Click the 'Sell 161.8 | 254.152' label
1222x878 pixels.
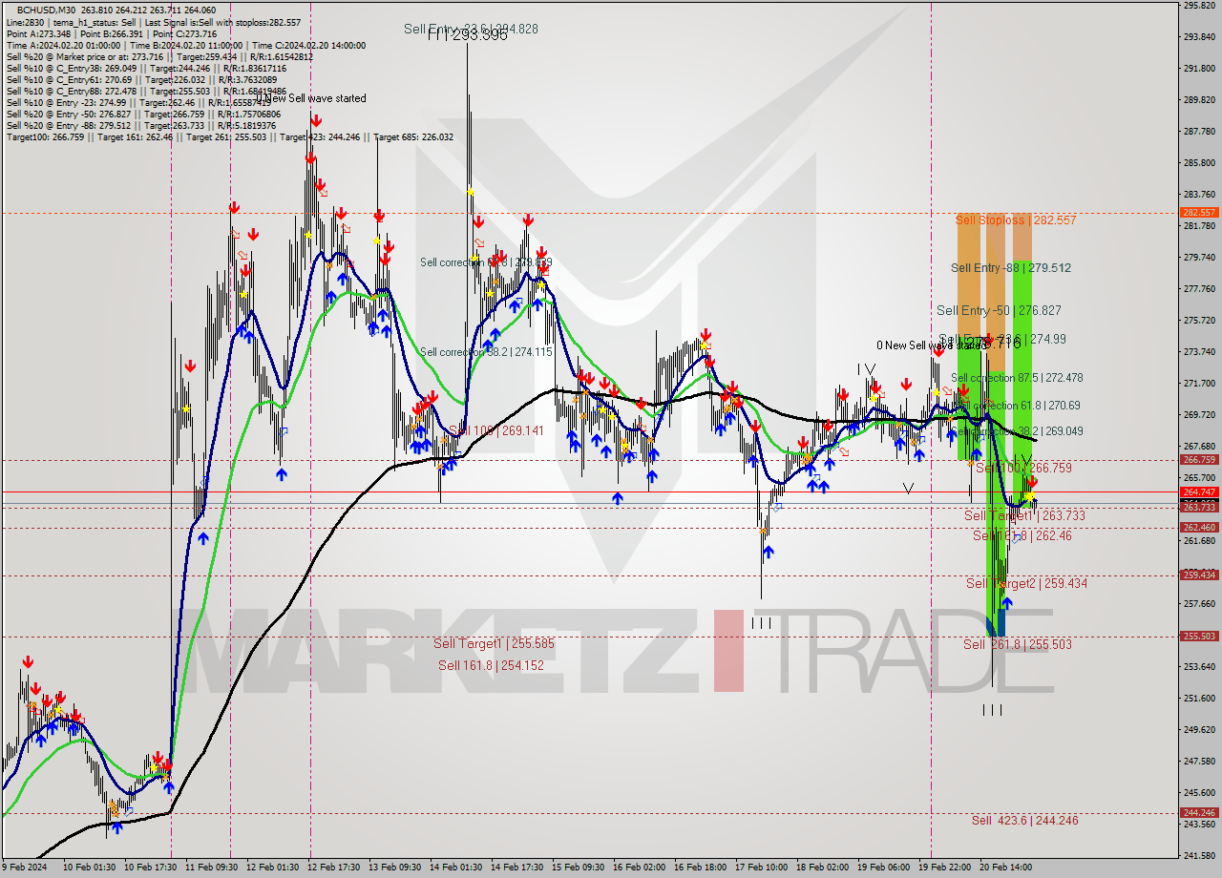coord(491,665)
